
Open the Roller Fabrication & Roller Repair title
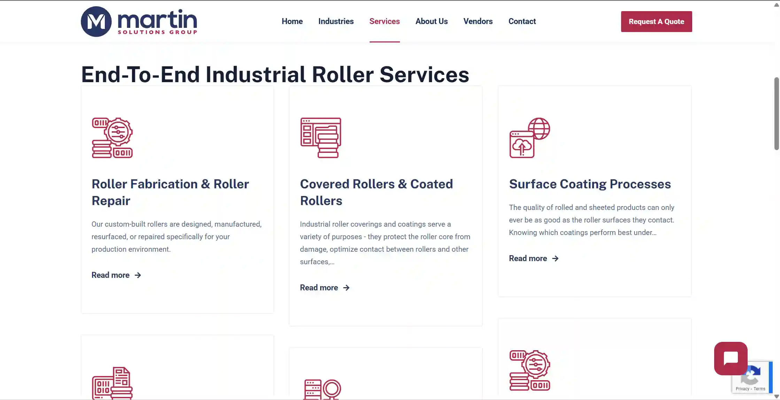click(x=170, y=193)
